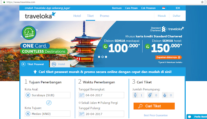
Task: Select the first banner carousel dot
Action: (x=99, y=57)
